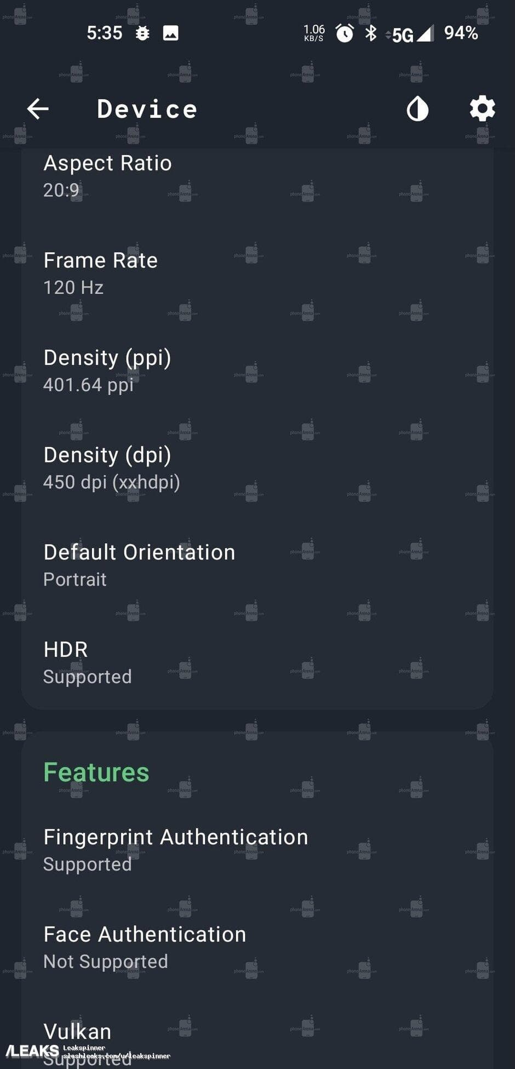
Task: Toggle the dark theme contrast icon
Action: coord(417,109)
